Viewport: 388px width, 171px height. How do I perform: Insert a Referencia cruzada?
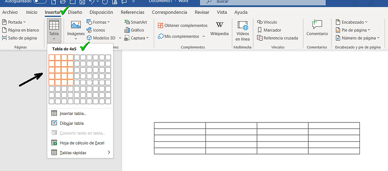click(278, 38)
